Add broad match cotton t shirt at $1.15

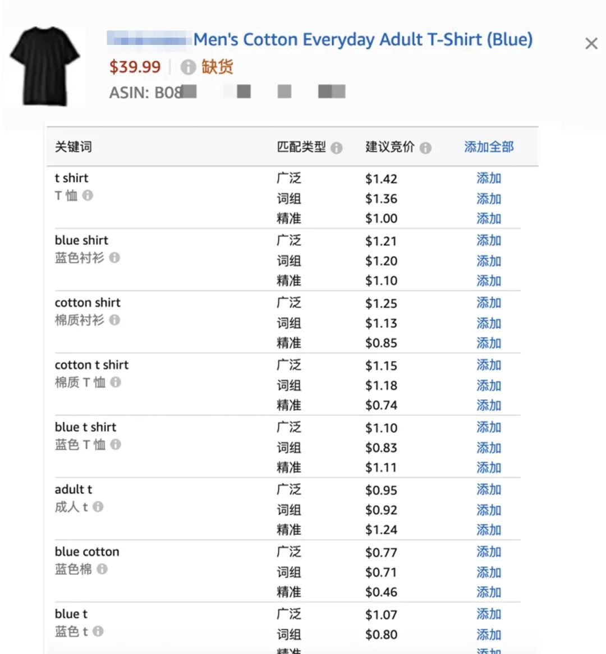point(489,365)
